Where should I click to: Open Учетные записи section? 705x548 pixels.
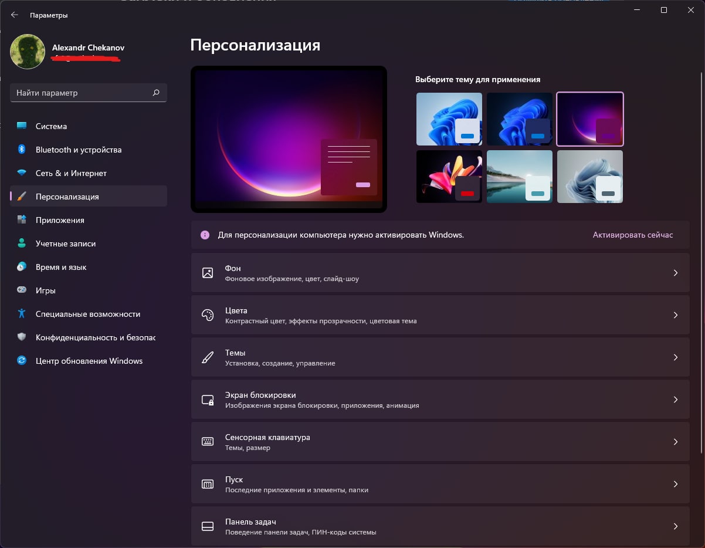coord(89,243)
